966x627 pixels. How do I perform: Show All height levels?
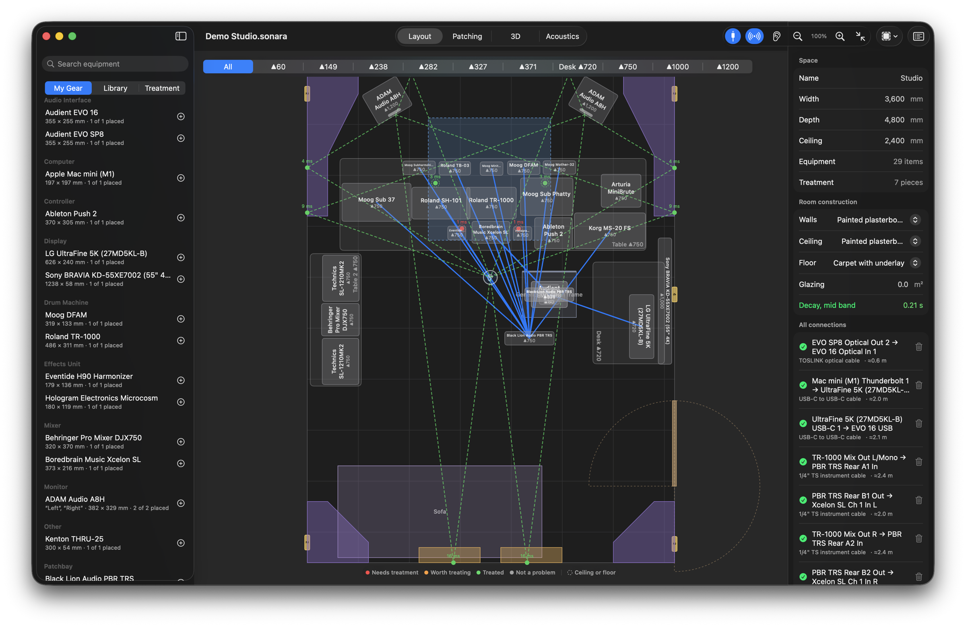point(228,66)
